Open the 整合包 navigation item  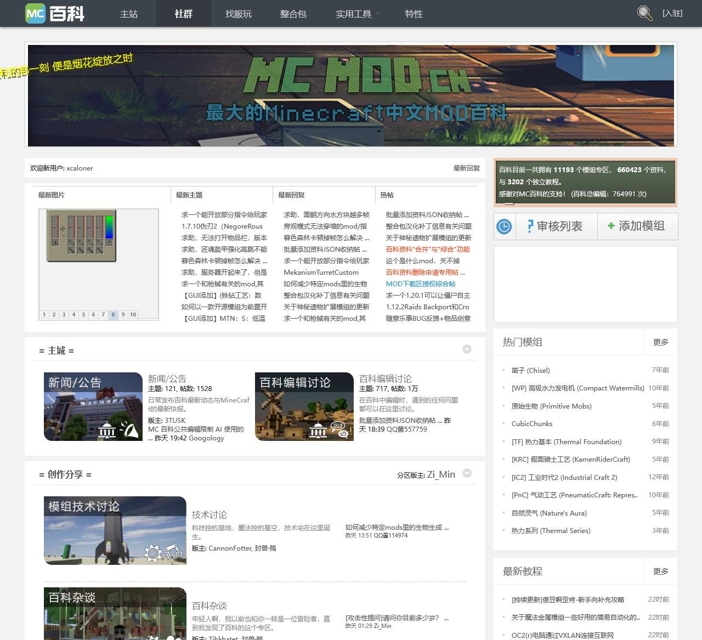click(x=293, y=14)
